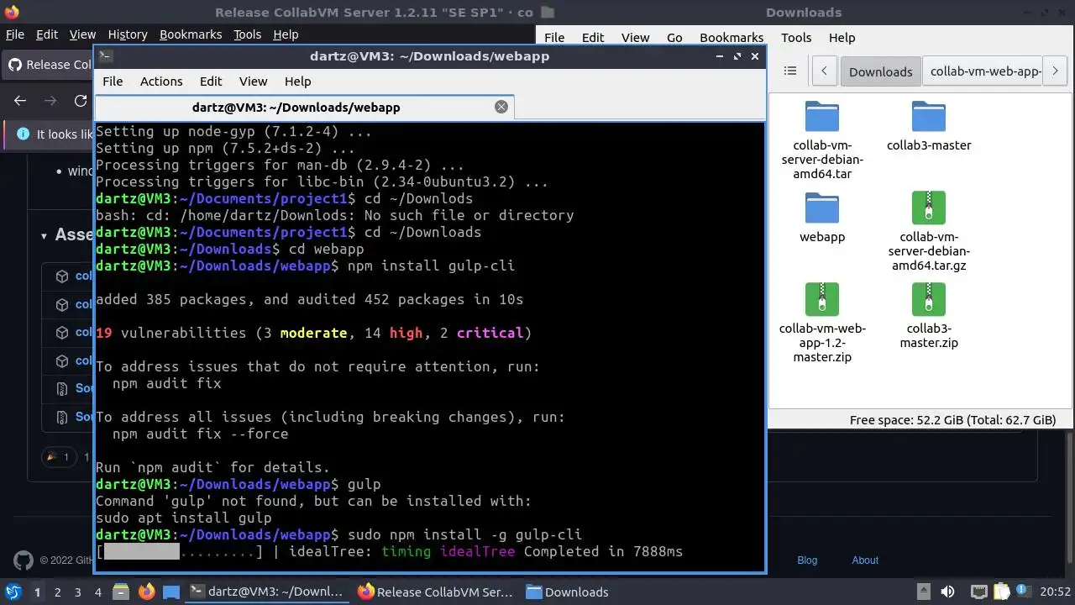Open the terminal's Help menu
This screenshot has height=605, width=1075.
pyautogui.click(x=297, y=82)
